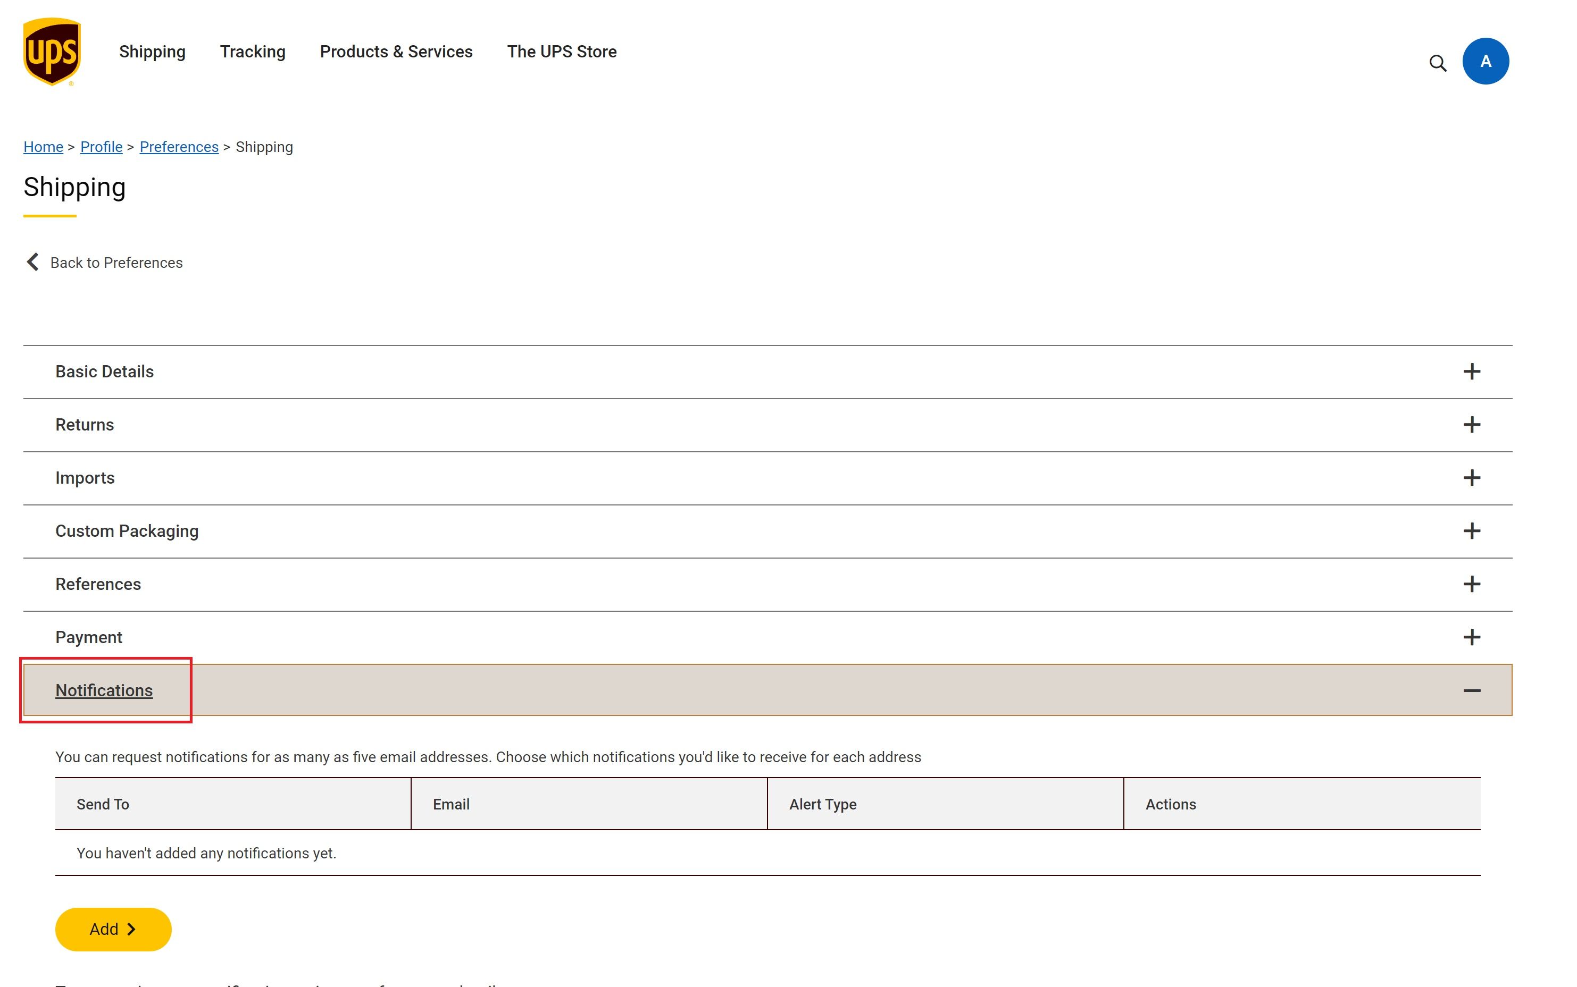Expand the References section
The image size is (1577, 987).
coord(767,585)
